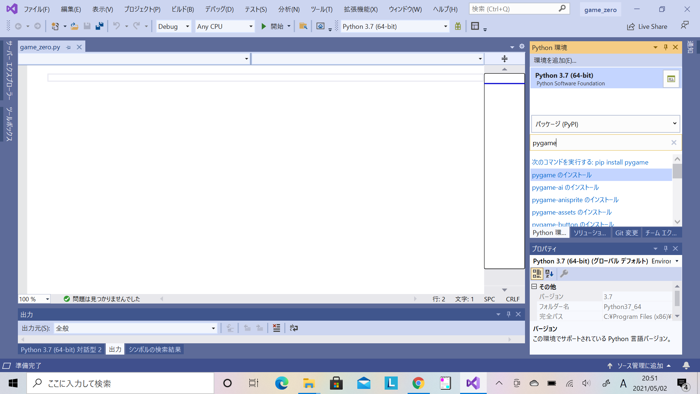The image size is (700, 394).
Task: Click the Visual Studio search box
Action: pos(519,9)
